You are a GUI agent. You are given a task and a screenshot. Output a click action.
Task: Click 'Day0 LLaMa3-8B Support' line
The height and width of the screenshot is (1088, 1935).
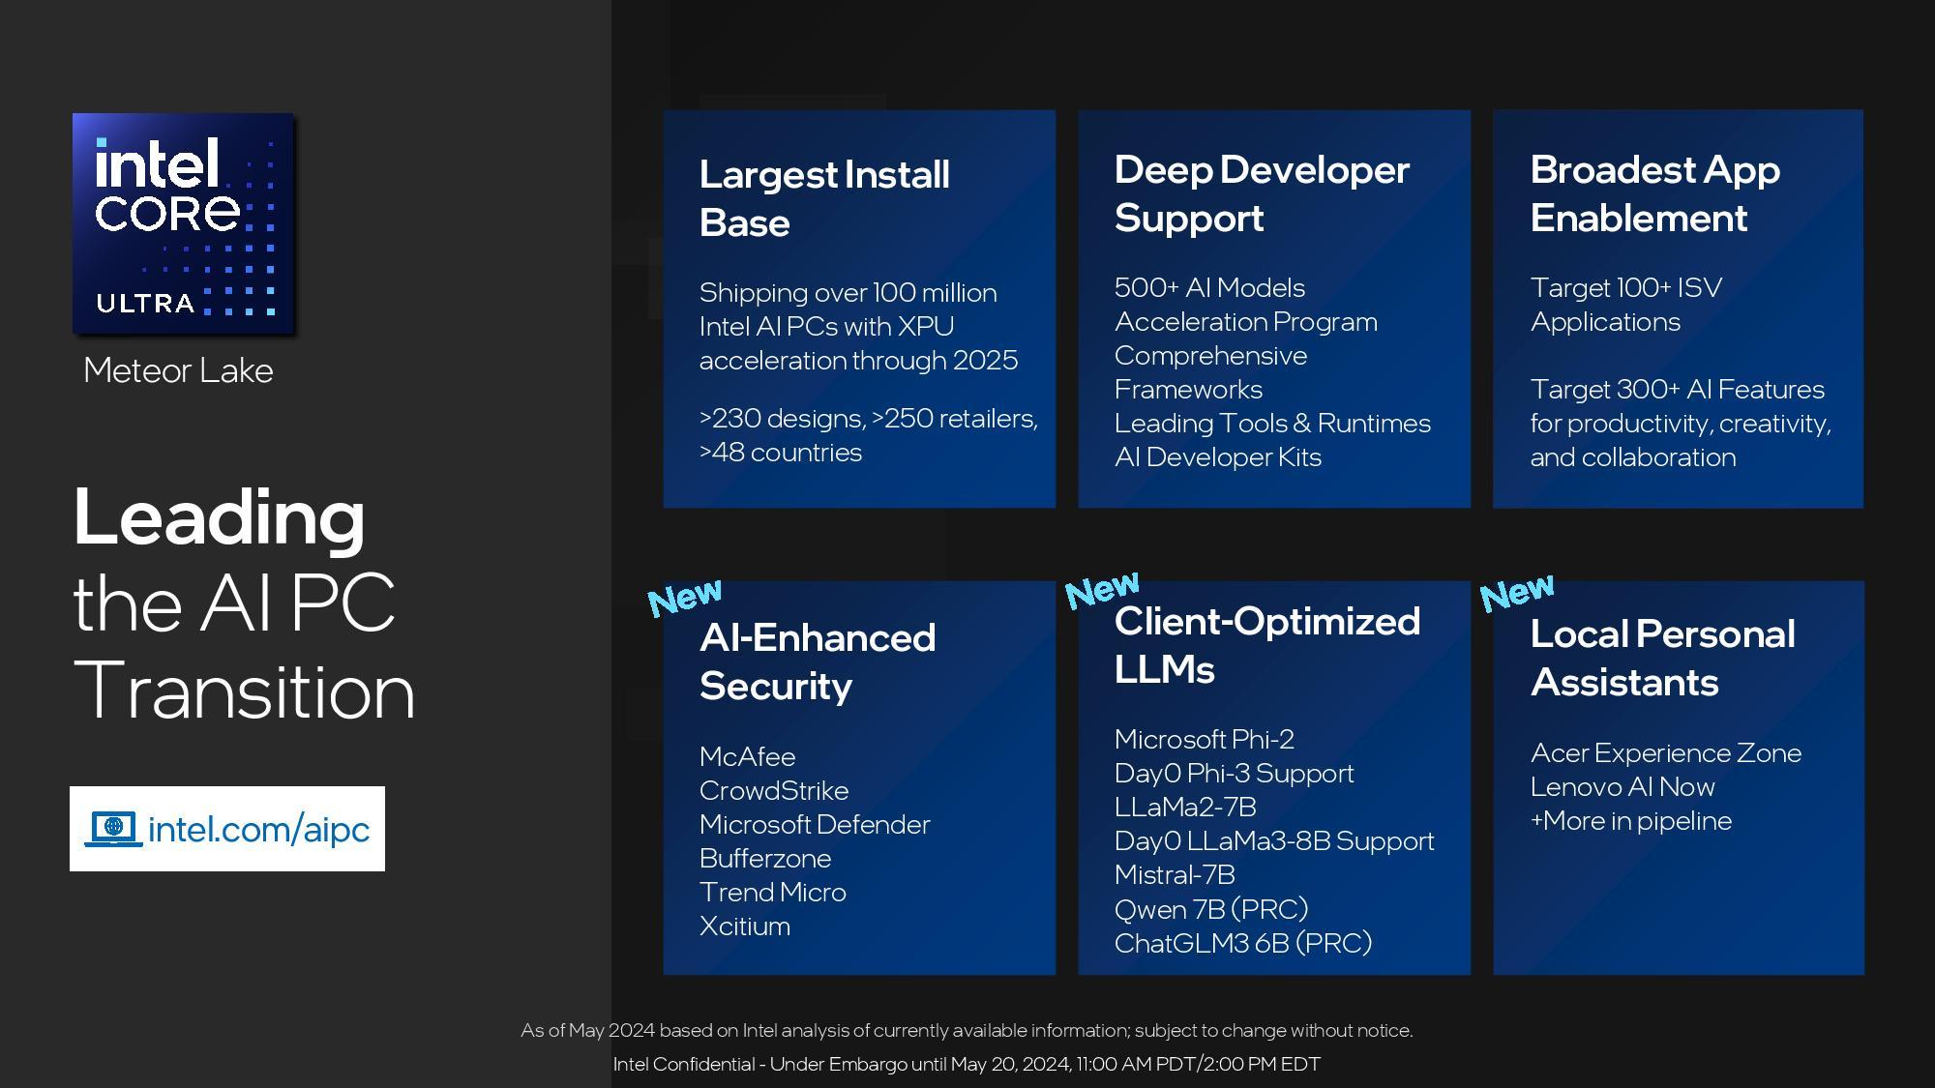coord(1274,841)
